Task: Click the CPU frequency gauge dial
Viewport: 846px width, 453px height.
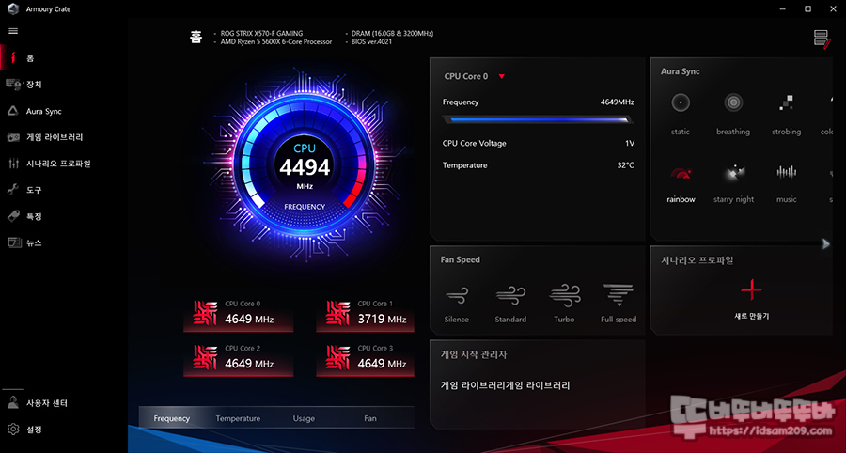Action: (305, 166)
